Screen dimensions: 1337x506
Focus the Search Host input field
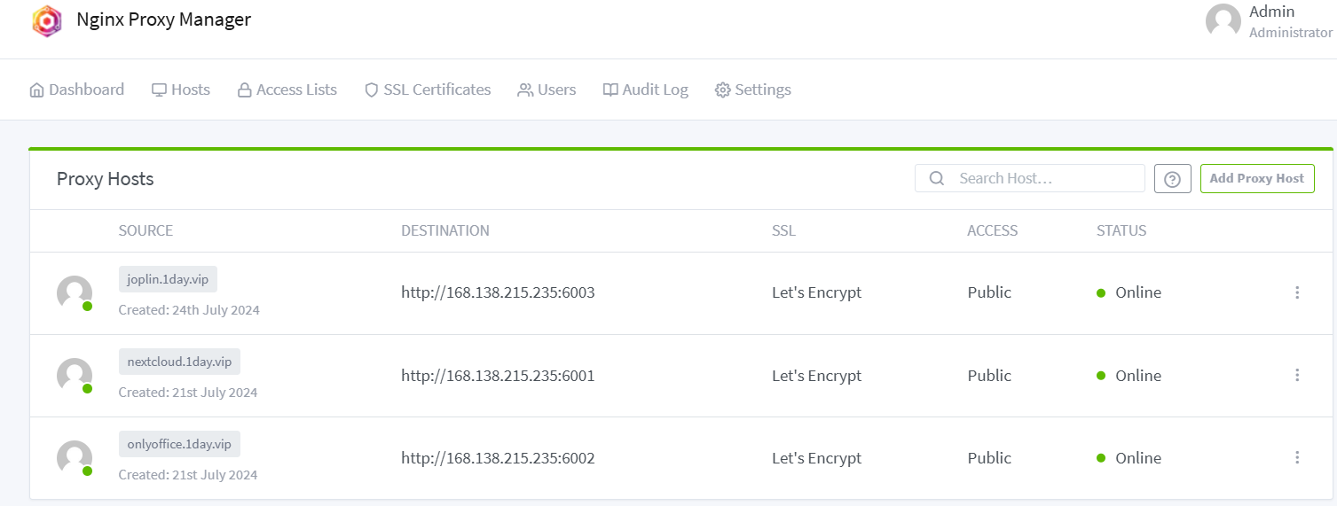click(1030, 178)
